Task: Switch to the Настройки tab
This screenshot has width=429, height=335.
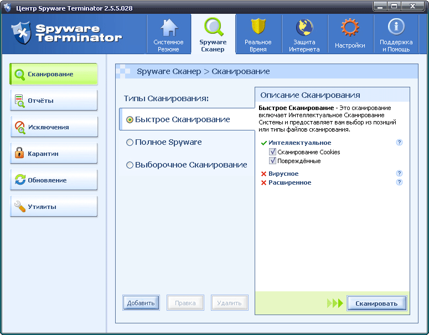Action: [350, 34]
